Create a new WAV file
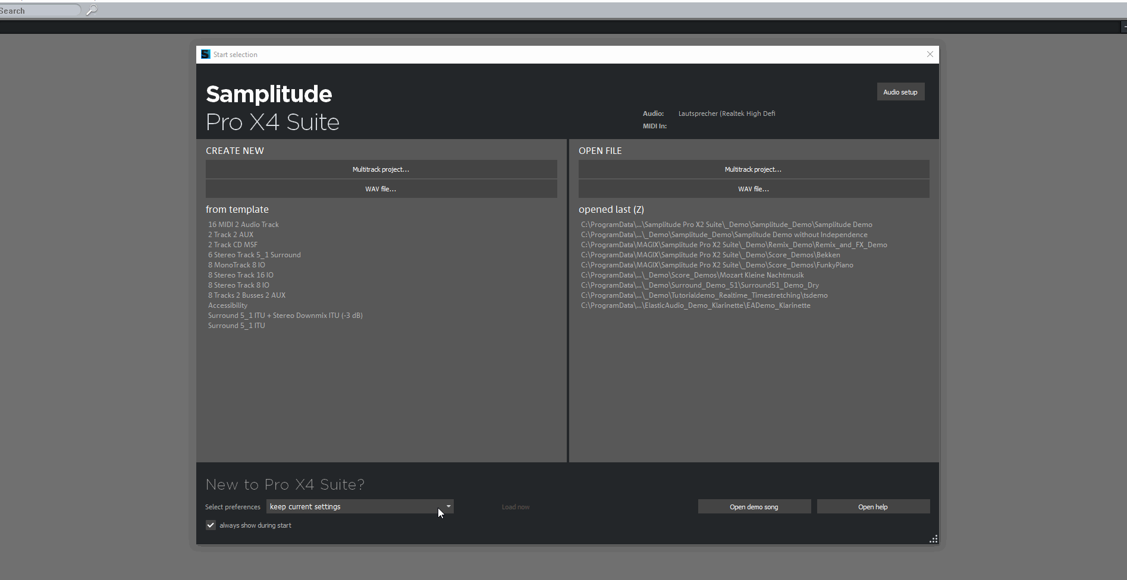Viewport: 1127px width, 580px height. (381, 189)
